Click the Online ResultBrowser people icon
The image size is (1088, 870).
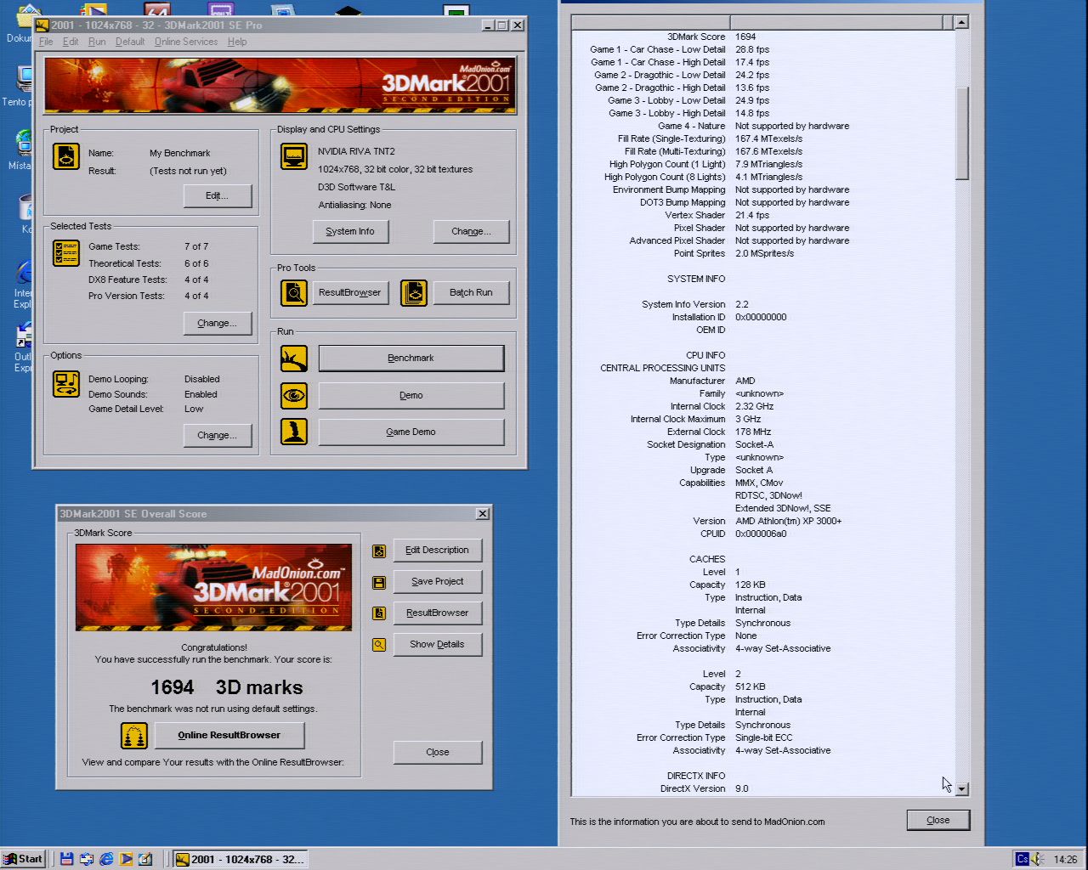(x=134, y=736)
